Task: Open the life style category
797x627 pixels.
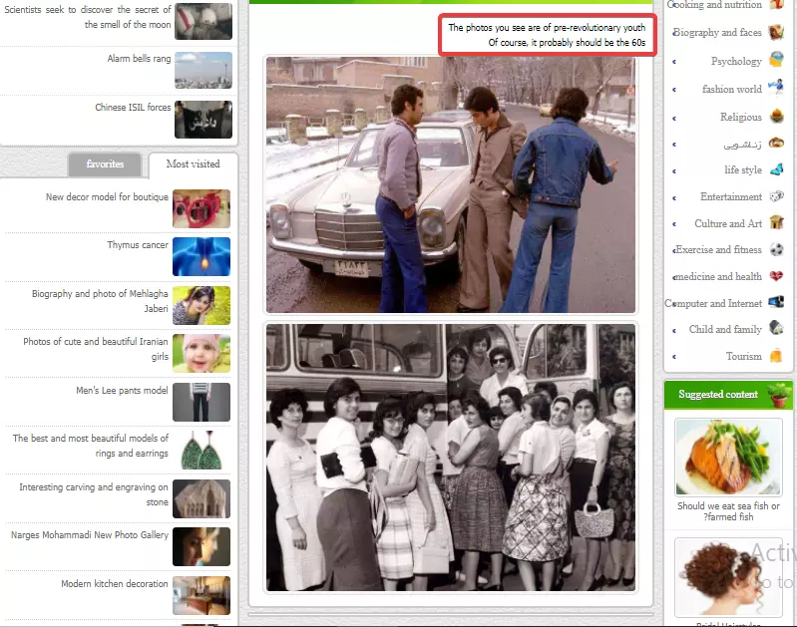Action: click(x=743, y=169)
